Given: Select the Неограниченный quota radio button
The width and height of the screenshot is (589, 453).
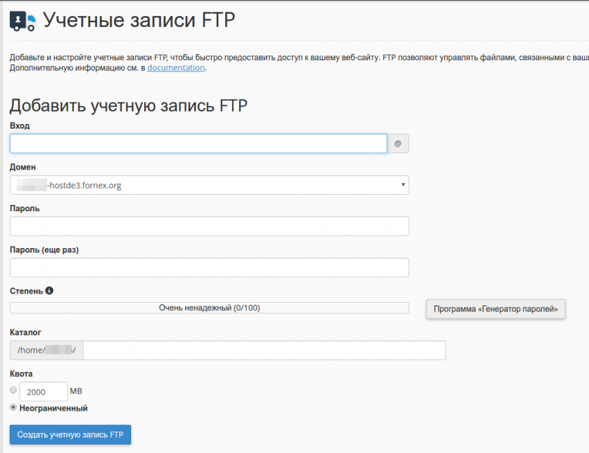Looking at the screenshot, I should 12,407.
